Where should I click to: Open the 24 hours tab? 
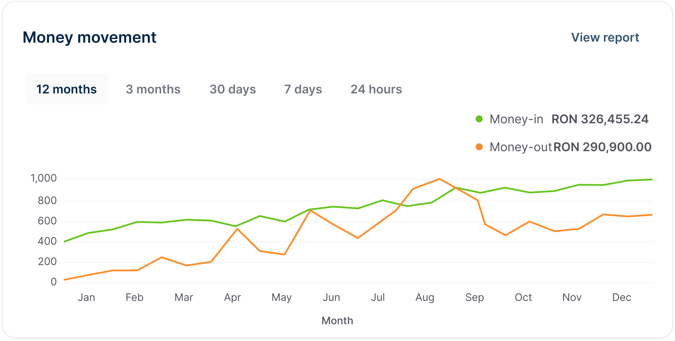[376, 89]
